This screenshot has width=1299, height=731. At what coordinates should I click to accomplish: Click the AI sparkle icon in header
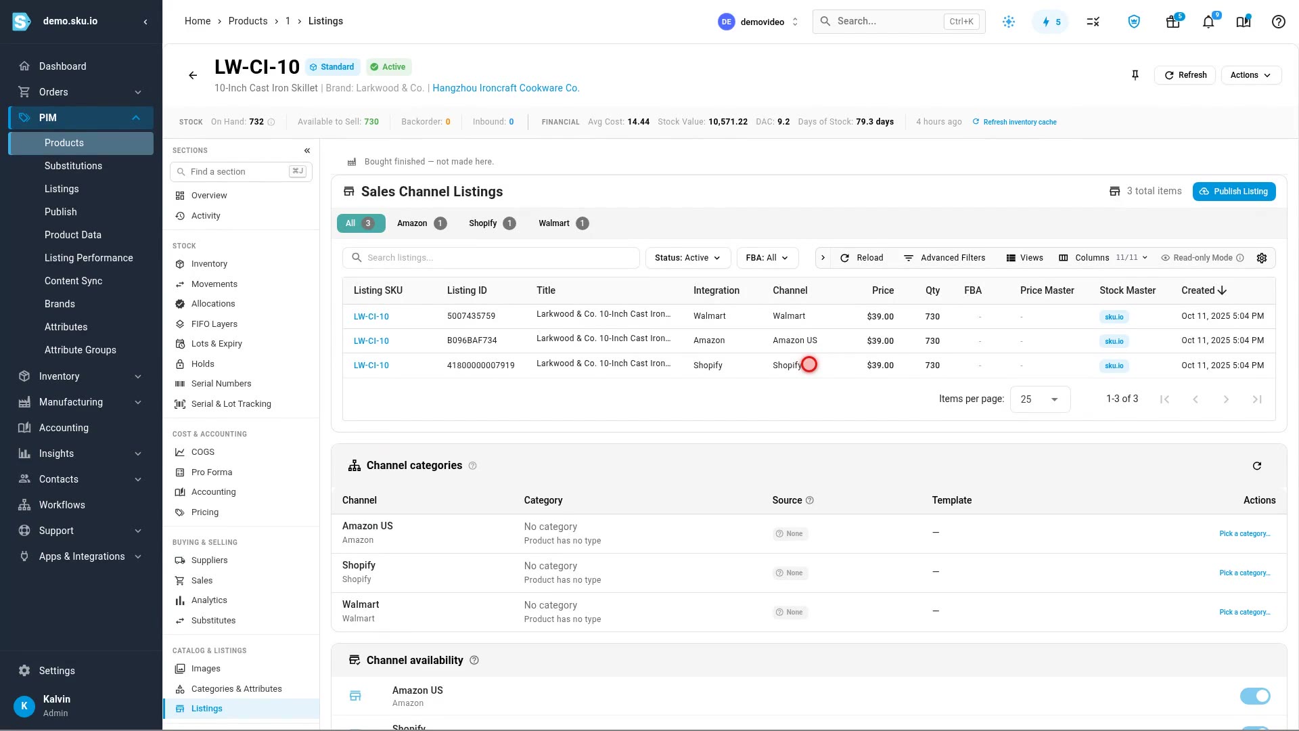click(1009, 22)
